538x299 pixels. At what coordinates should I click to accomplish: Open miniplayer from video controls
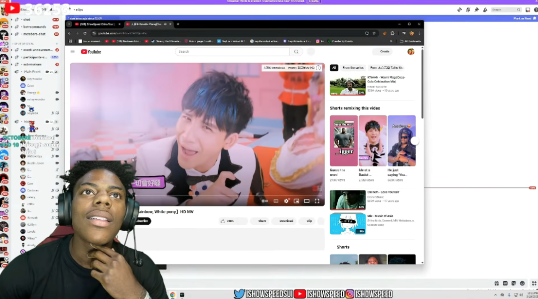296,201
